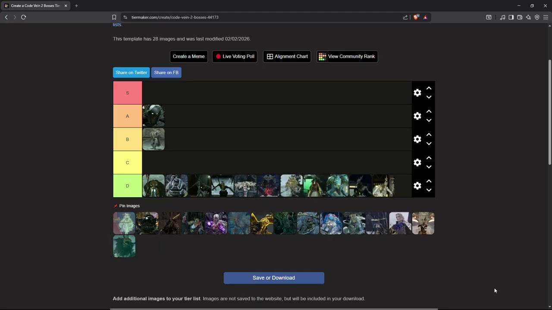Open the Alignment Chart view
This screenshot has height=310, width=552.
pyautogui.click(x=287, y=56)
